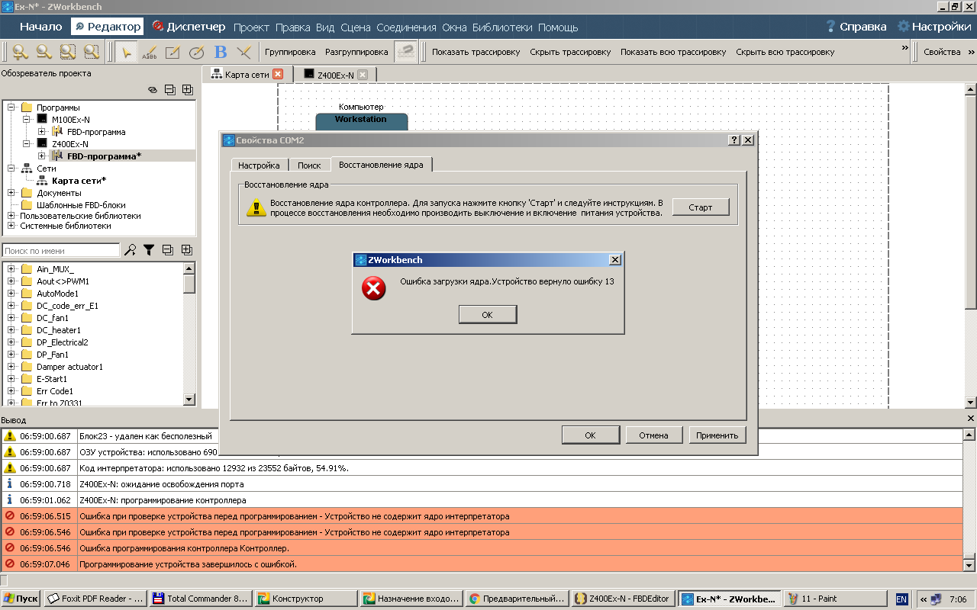
Task: Open Total Commander from the taskbar
Action: click(202, 599)
